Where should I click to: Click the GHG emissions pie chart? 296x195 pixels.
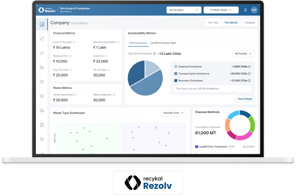(145, 78)
